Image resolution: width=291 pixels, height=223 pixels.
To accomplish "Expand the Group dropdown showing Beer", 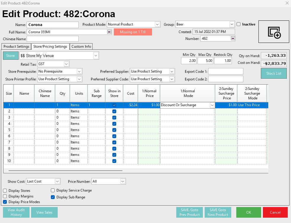I will click(232, 24).
